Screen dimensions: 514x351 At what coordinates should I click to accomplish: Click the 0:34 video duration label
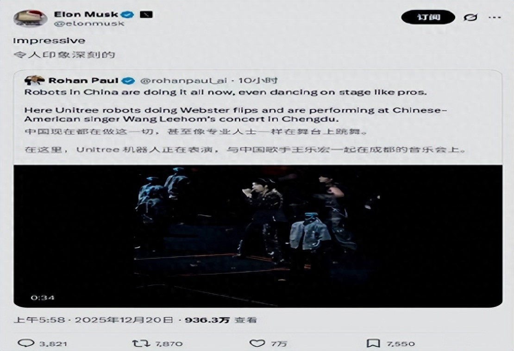43,298
